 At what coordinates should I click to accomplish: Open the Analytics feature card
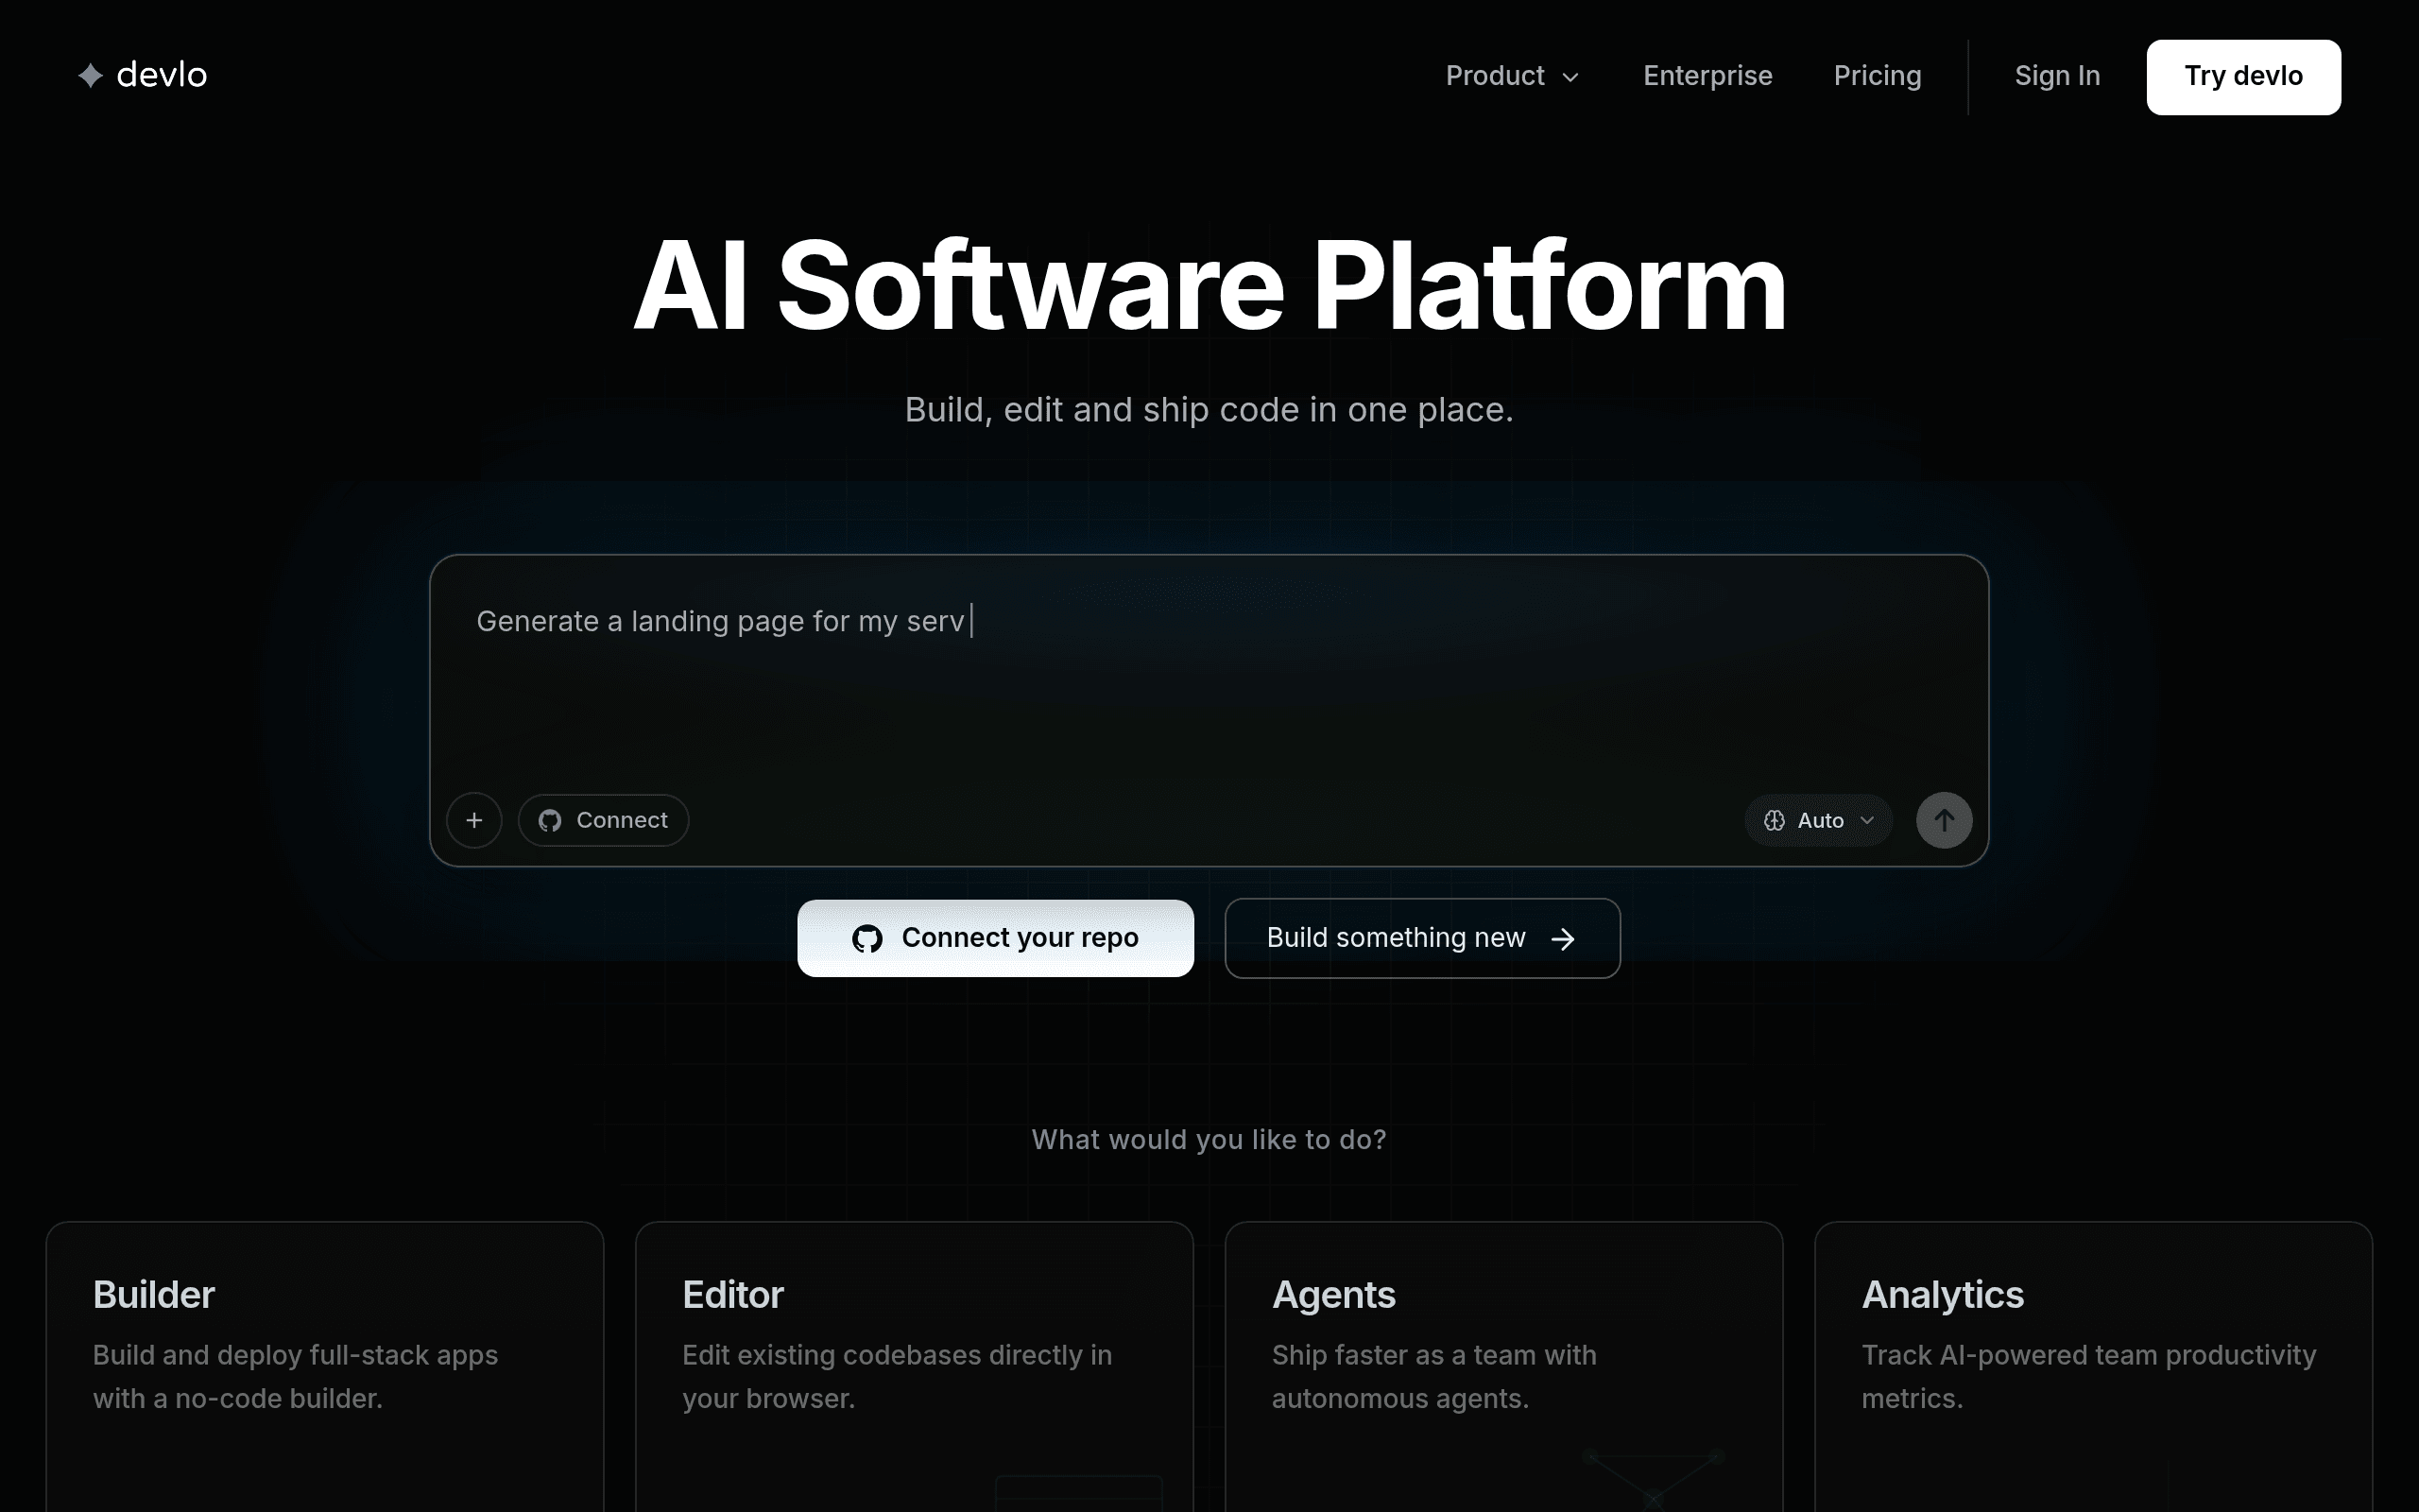[2093, 1366]
